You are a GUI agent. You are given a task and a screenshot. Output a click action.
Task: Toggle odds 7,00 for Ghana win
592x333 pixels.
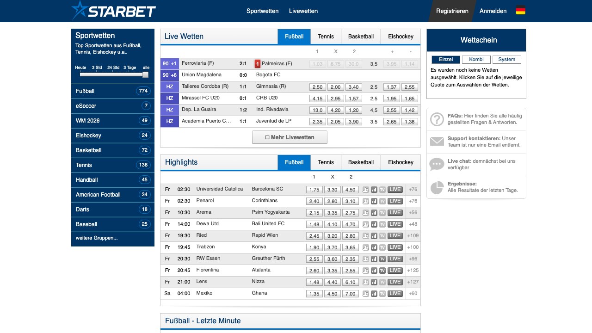351,294
